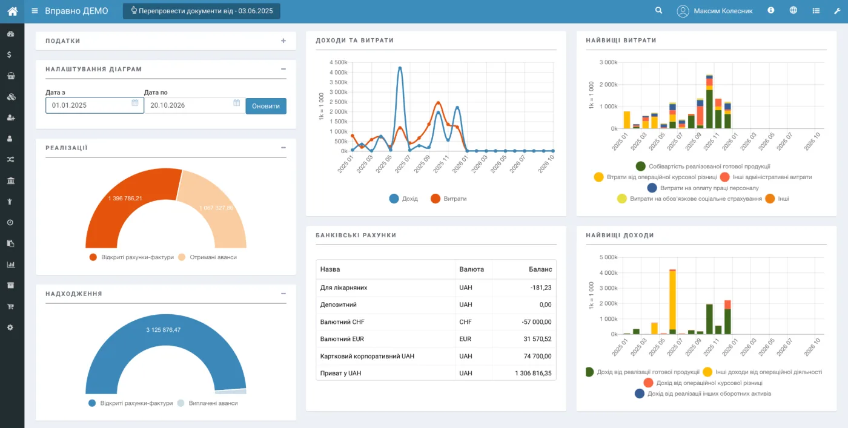Click the 'Баланс' column header
This screenshot has height=428, width=848.
[540, 269]
